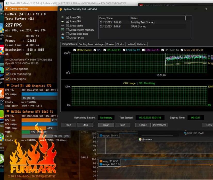Image resolution: width=213 pixels, height=180 pixels.
Task: Uncheck Motherboard temperature graph checkbox
Action: coord(75,50)
